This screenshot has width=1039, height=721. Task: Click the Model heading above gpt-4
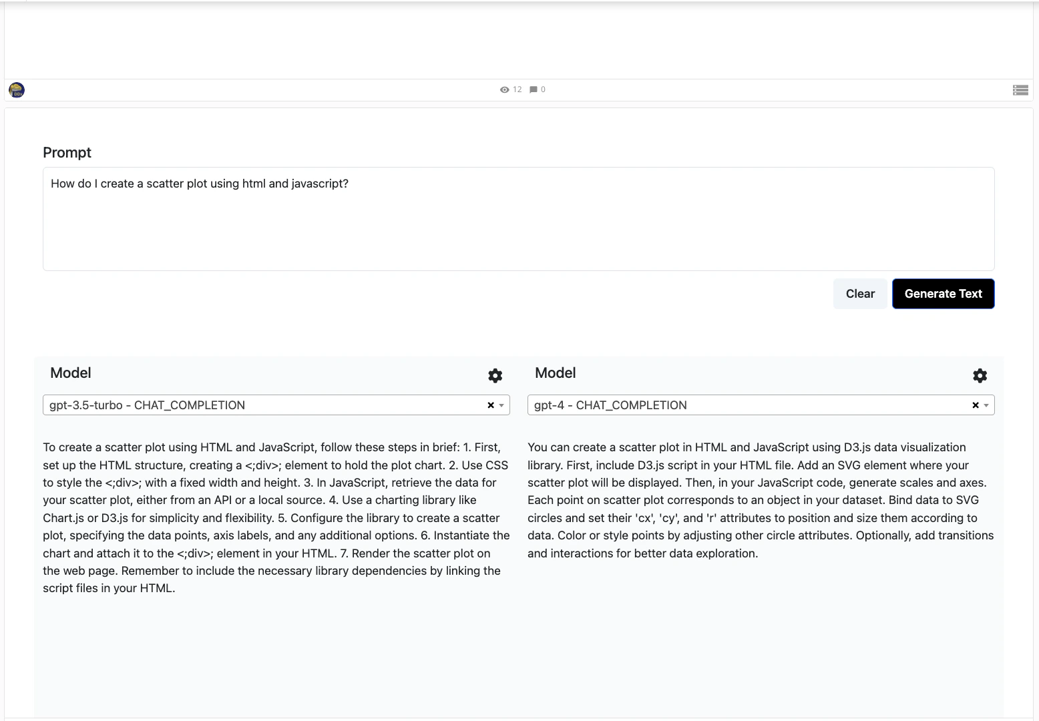coord(556,373)
